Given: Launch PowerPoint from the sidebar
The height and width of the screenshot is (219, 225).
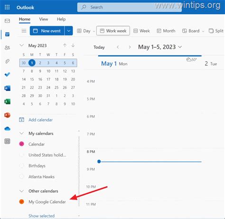Looking at the screenshot, I should coord(7,115).
